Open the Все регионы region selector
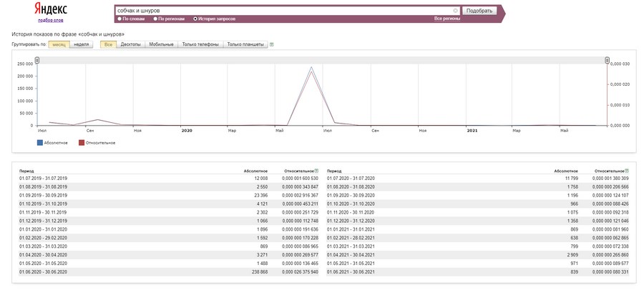Screen dimensions: 644x290 [x=447, y=19]
